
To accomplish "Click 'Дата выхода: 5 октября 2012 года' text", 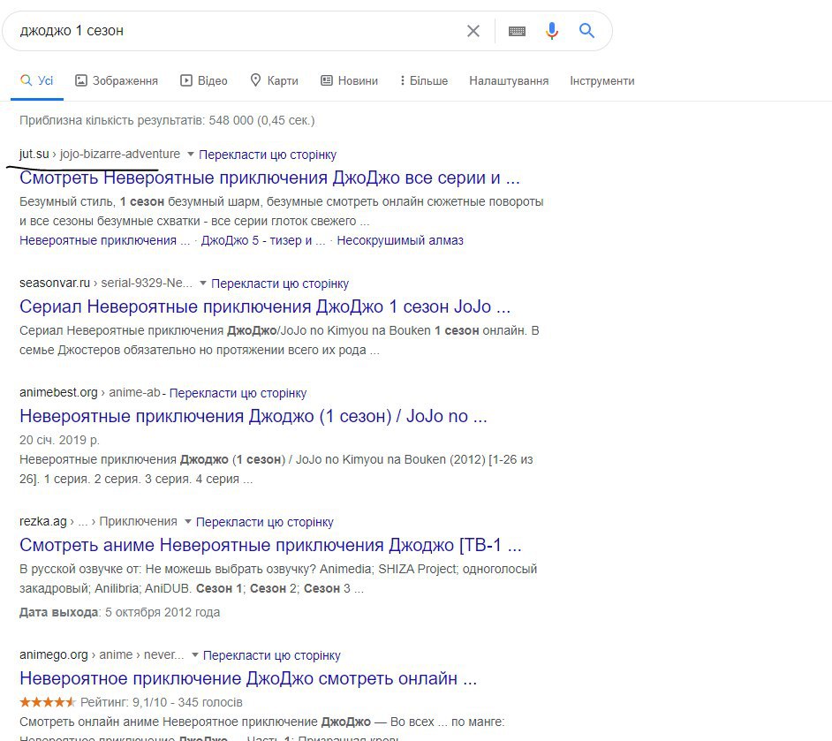I will [x=119, y=612].
